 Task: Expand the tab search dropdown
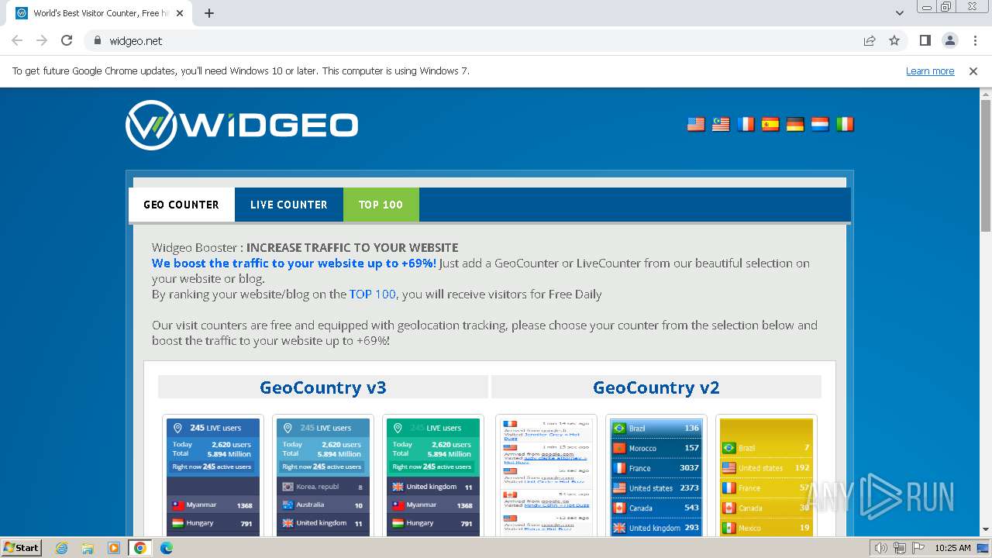pos(899,13)
